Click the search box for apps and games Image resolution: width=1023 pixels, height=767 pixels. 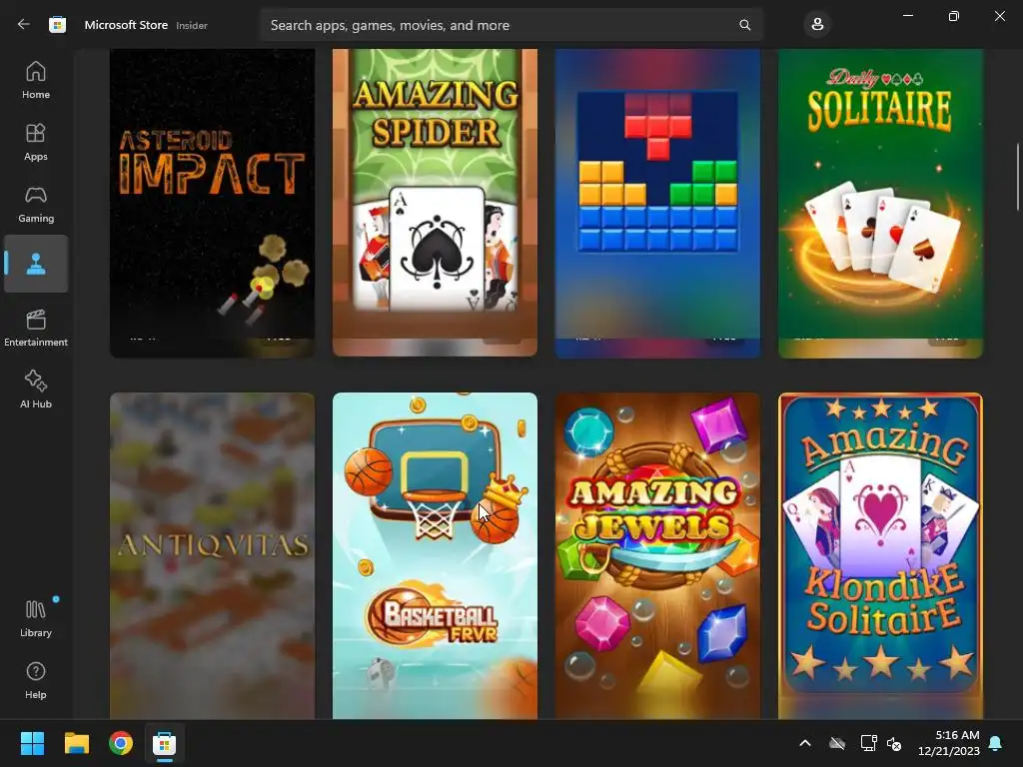tap(511, 25)
